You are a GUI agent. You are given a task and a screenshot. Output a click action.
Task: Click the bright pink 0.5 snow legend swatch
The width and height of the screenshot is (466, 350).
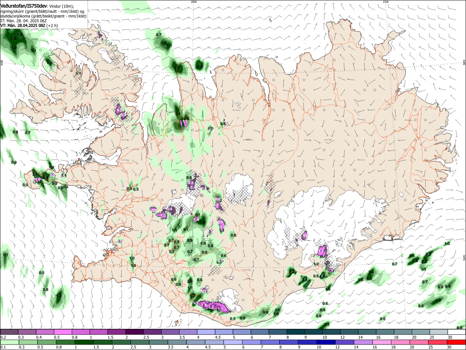click(63, 332)
